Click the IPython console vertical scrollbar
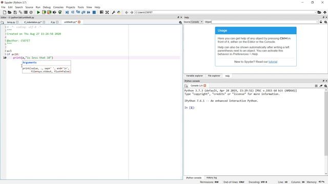Viewport: 328px width, 184px height. [326, 123]
